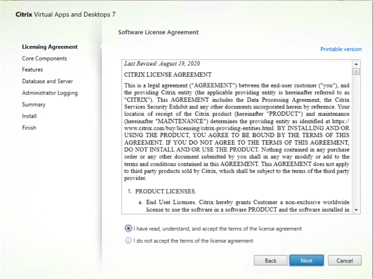The height and width of the screenshot is (279, 373).
Task: Click the license text scrollbar thumb
Action: tap(356, 72)
